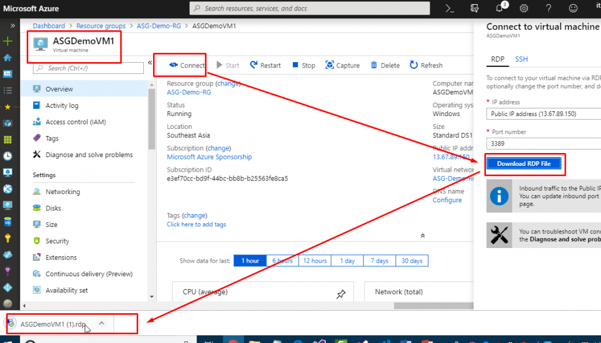
Task: Click inside the Port number field
Action: pos(543,144)
